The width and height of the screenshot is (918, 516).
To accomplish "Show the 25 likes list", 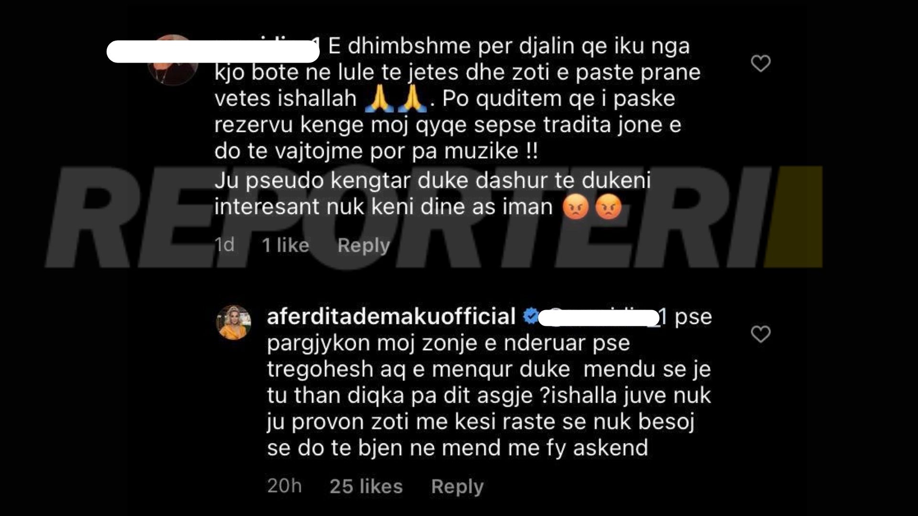I will coord(366,486).
